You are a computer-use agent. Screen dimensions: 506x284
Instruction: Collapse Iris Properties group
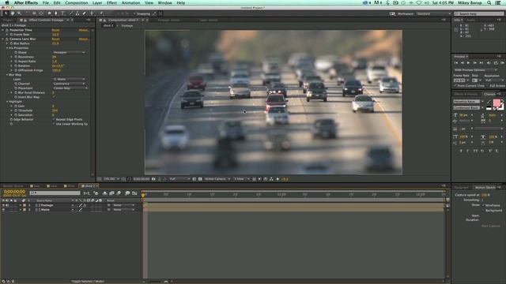coord(7,48)
